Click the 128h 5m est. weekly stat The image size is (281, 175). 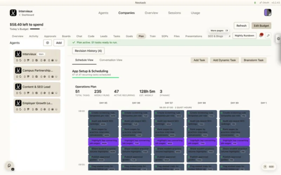(x=147, y=93)
